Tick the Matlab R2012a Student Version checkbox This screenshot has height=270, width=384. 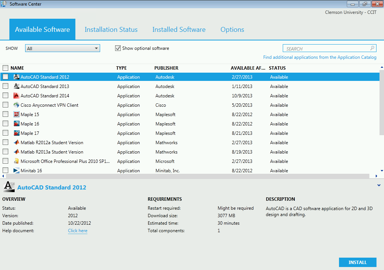(x=5, y=142)
